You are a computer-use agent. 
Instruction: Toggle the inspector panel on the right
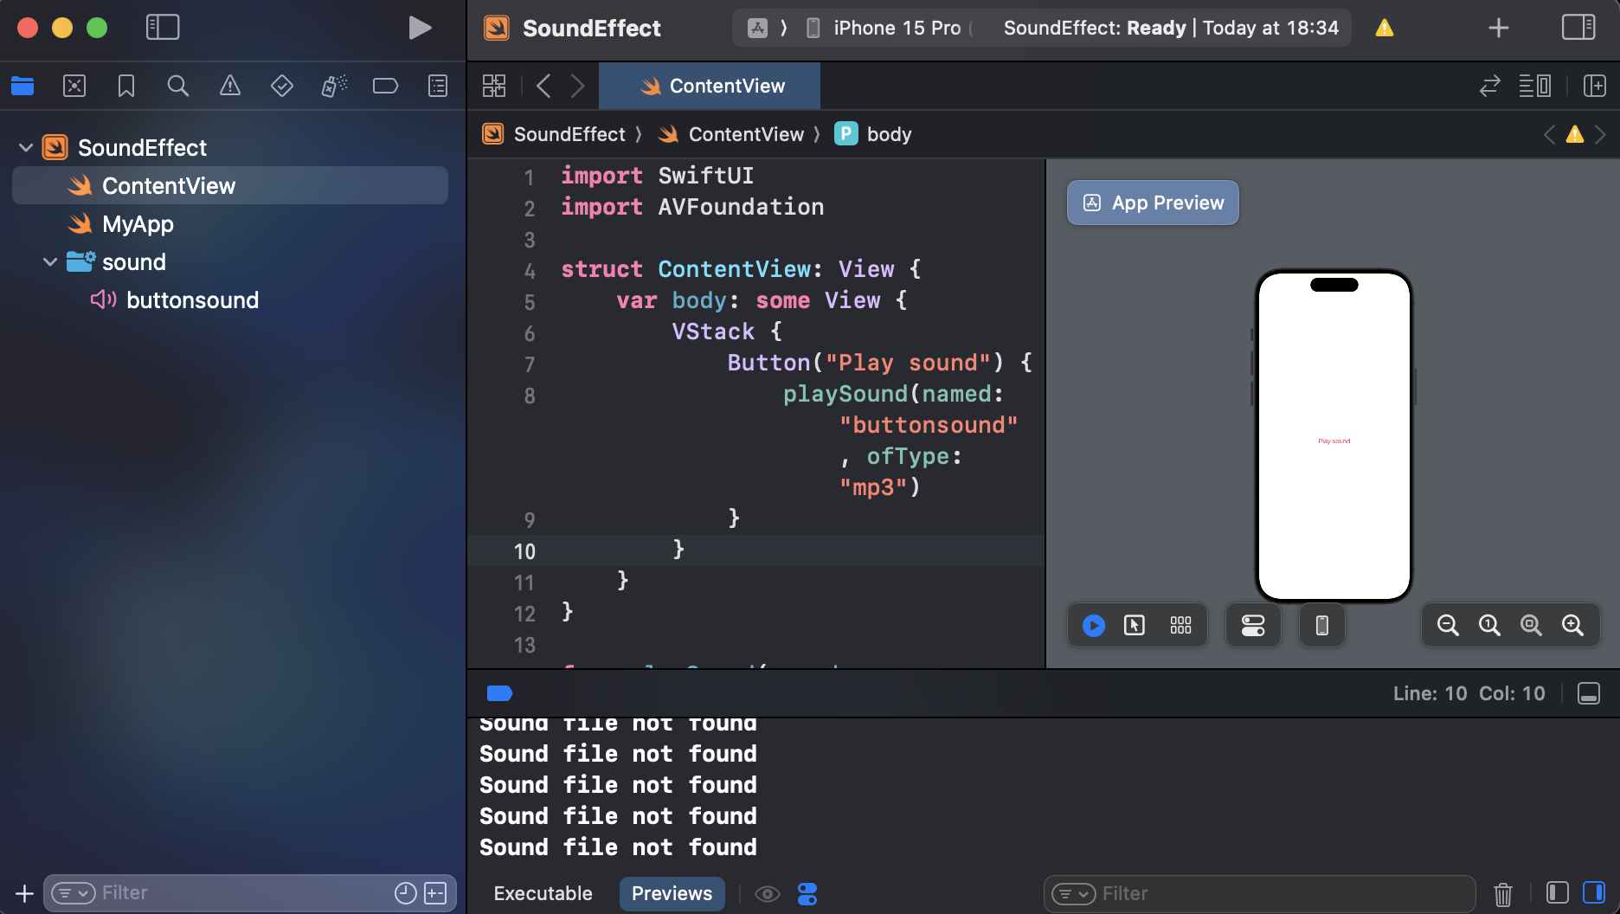pos(1578,28)
